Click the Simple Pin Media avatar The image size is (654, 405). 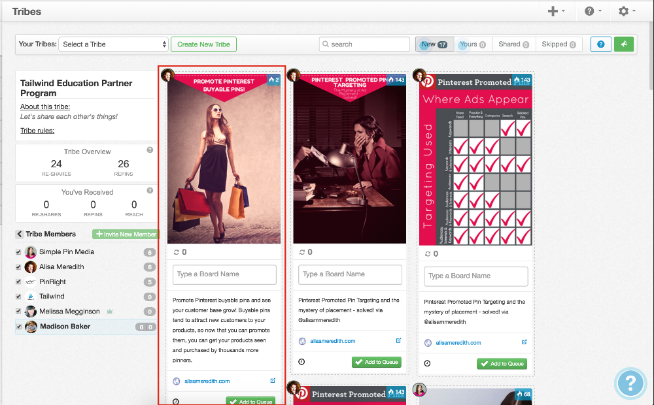pos(31,252)
